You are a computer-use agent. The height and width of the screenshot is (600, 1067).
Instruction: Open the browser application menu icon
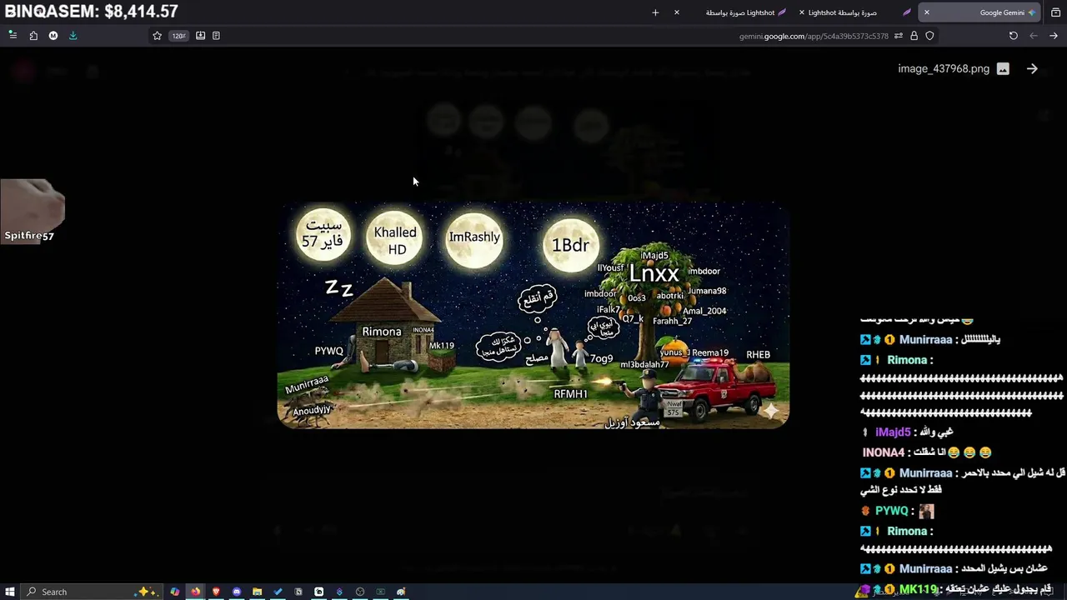point(13,36)
